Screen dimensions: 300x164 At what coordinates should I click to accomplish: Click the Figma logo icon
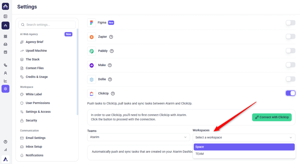tap(92, 23)
